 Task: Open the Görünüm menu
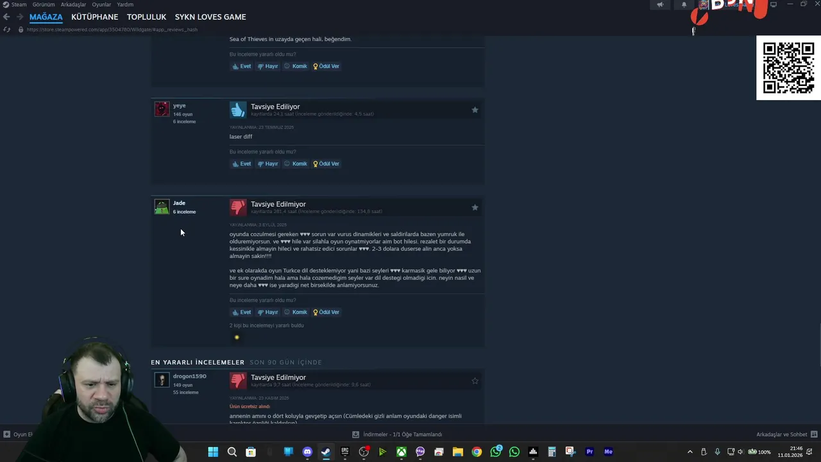[44, 4]
